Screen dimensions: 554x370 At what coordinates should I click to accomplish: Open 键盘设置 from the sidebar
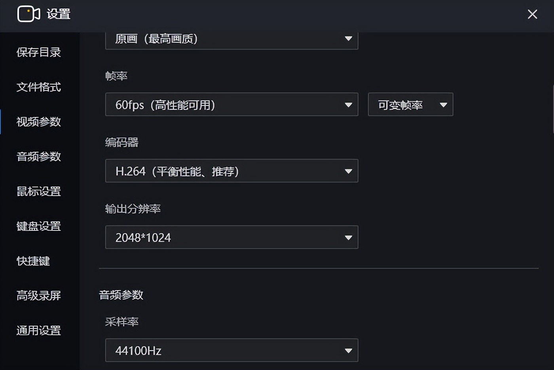pos(38,227)
